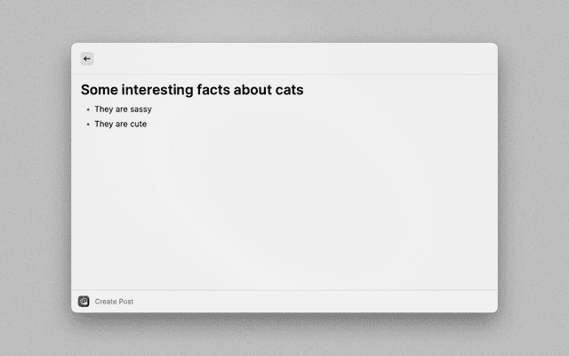Click empty space in the top navigation bar
The width and height of the screenshot is (569, 356).
[284, 59]
